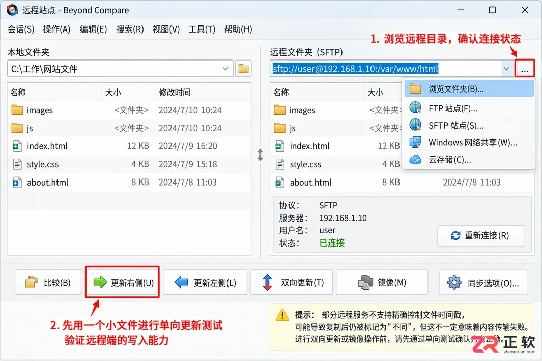Click the 双向更新(T) button
Screen dimensions: 542x361
pos(292,283)
